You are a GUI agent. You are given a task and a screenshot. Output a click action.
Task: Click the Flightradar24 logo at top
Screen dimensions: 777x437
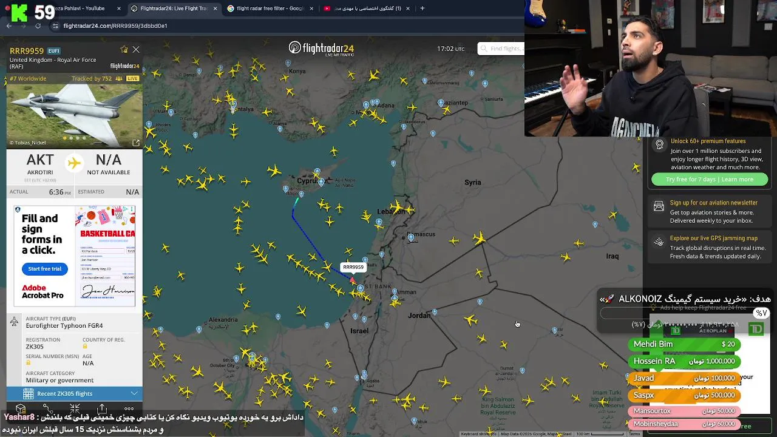coord(321,49)
